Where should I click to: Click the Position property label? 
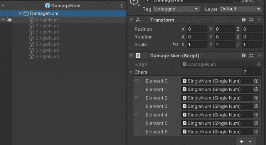143,29
